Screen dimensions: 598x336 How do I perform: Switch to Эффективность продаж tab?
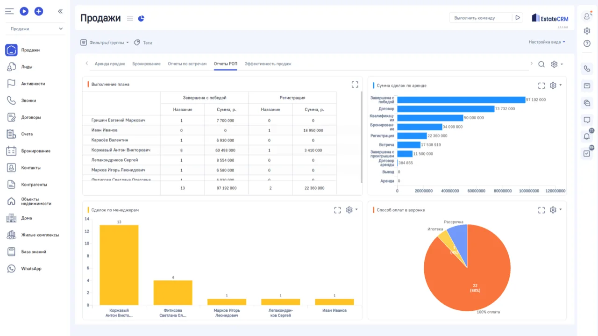click(268, 64)
